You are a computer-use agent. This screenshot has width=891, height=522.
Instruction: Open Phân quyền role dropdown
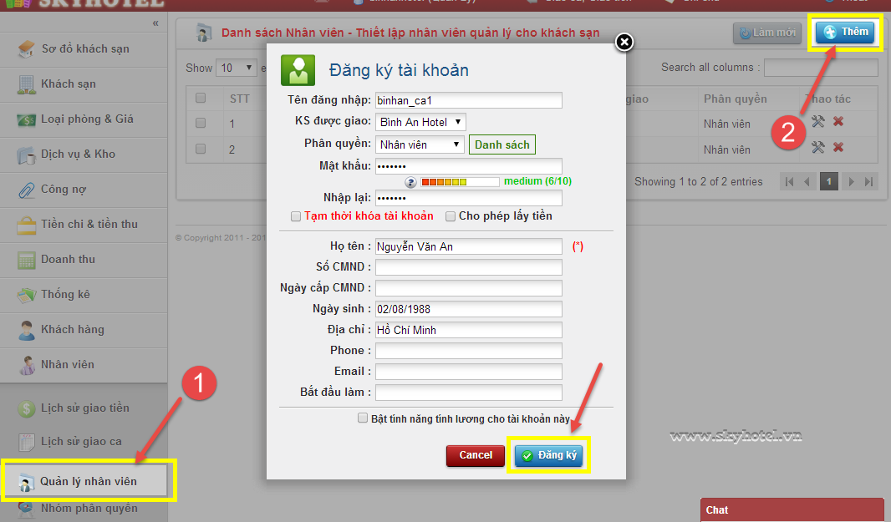click(419, 144)
